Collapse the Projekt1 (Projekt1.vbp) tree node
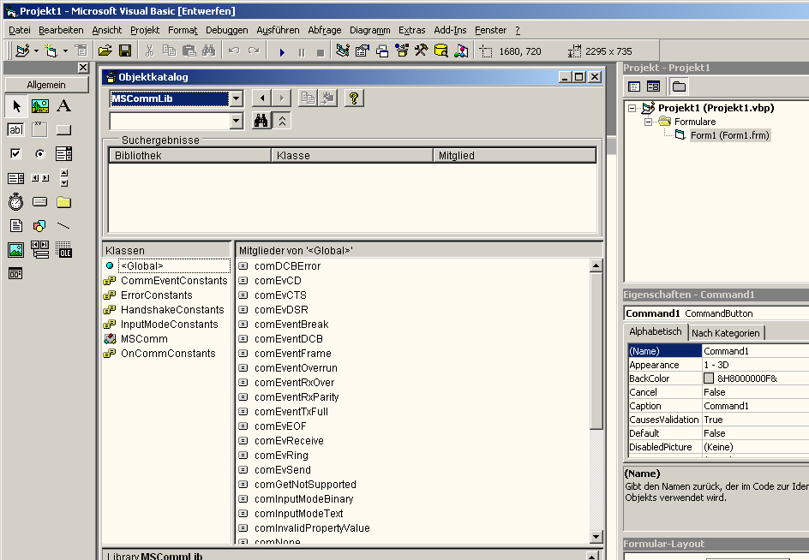809x560 pixels. tap(632, 108)
